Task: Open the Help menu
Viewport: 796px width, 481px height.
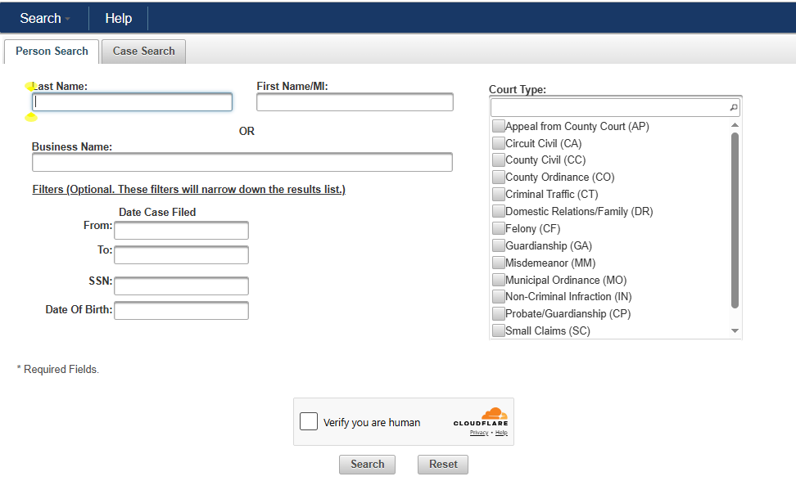Action: tap(119, 18)
